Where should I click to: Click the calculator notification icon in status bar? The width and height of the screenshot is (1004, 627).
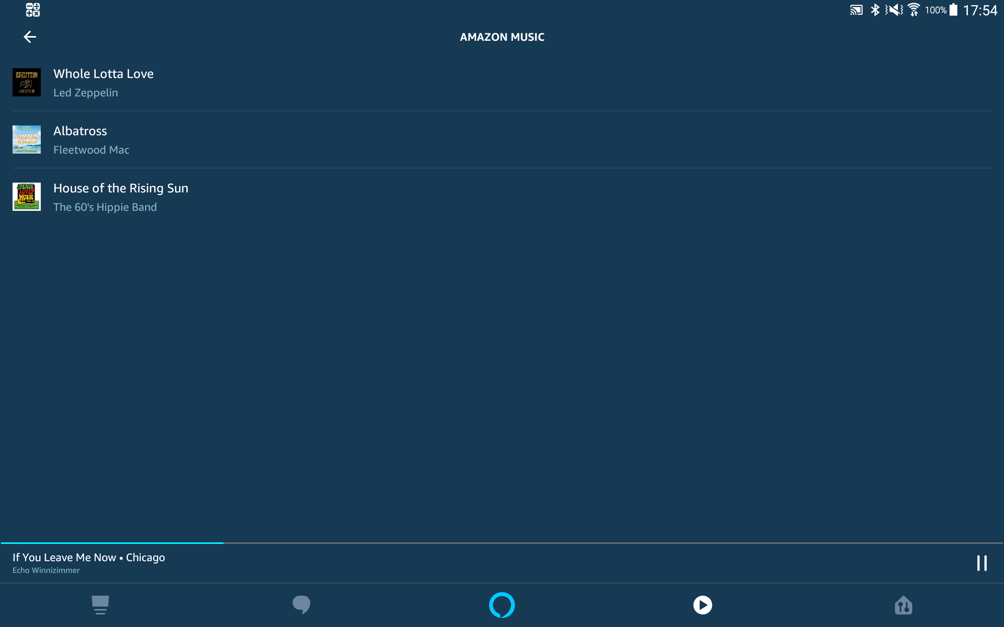coord(33,9)
